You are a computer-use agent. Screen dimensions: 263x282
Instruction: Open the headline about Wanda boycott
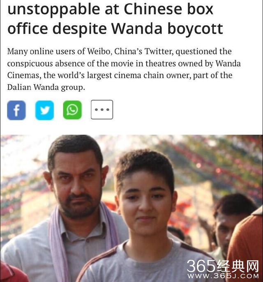pos(115,19)
